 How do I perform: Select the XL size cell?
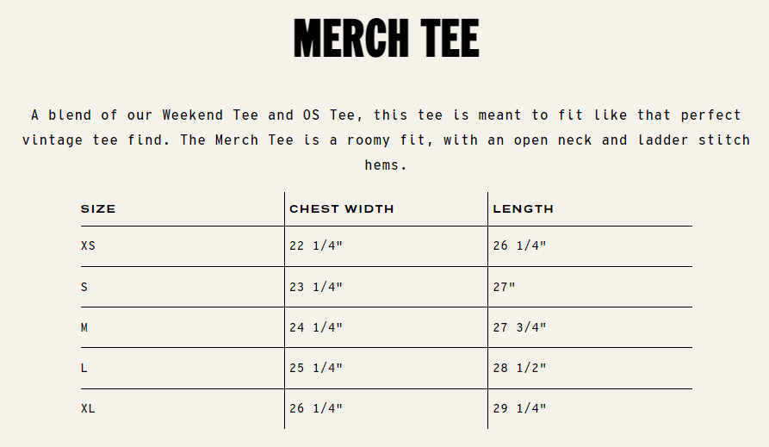[x=89, y=408]
